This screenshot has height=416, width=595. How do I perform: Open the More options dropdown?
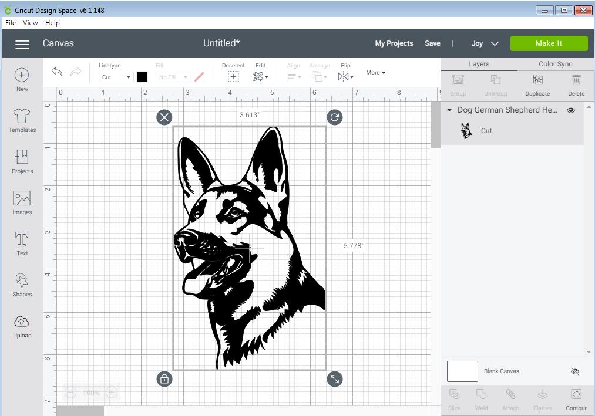click(x=375, y=72)
